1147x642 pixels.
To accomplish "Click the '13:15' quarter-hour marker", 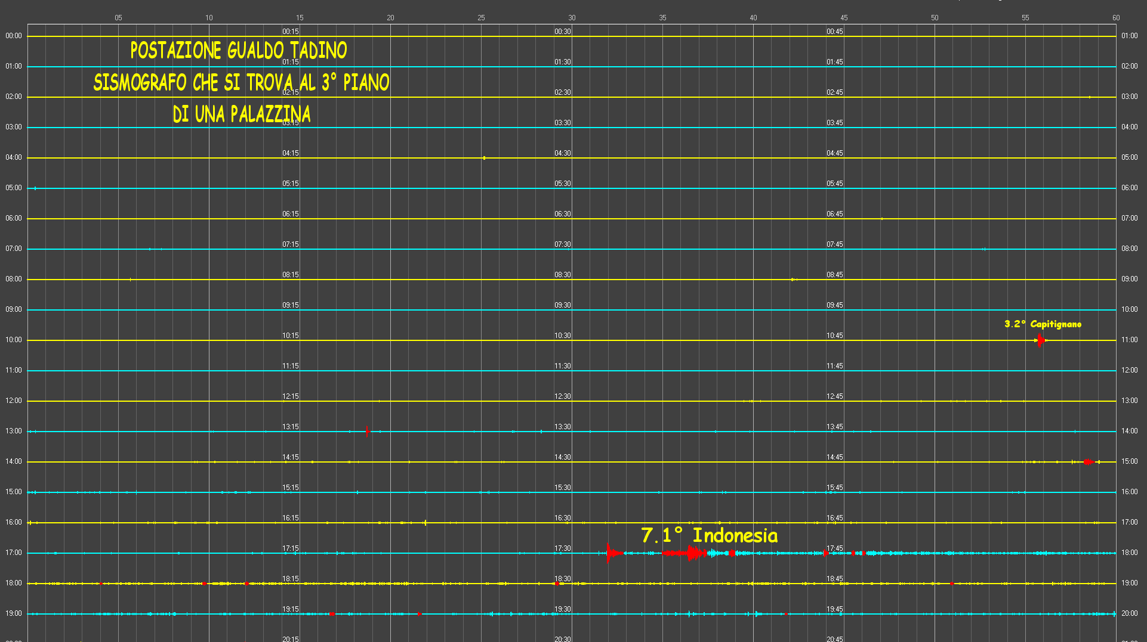I will (291, 427).
